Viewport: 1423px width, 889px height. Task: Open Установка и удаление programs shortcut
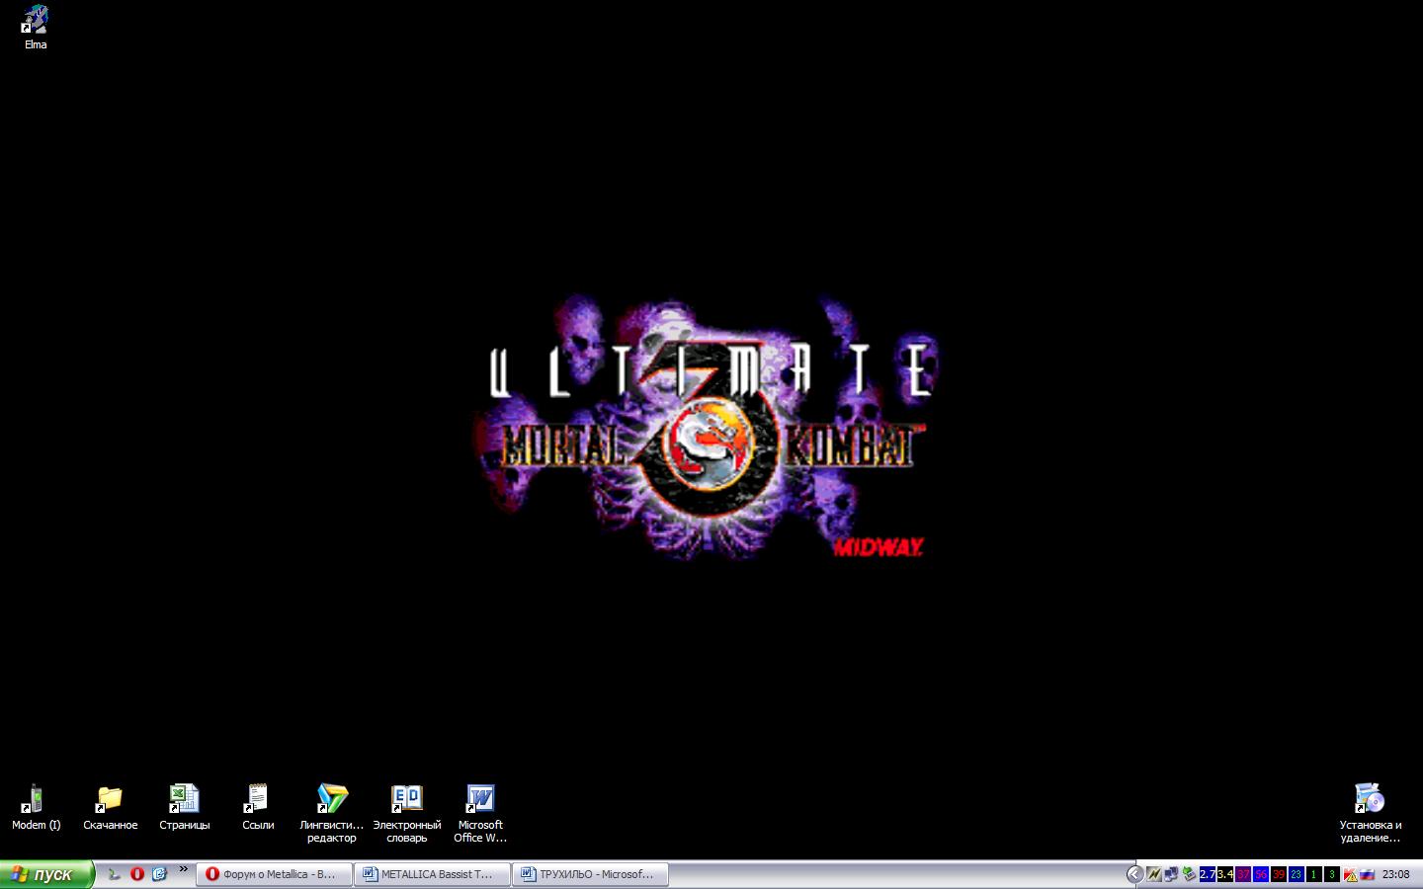tap(1370, 798)
